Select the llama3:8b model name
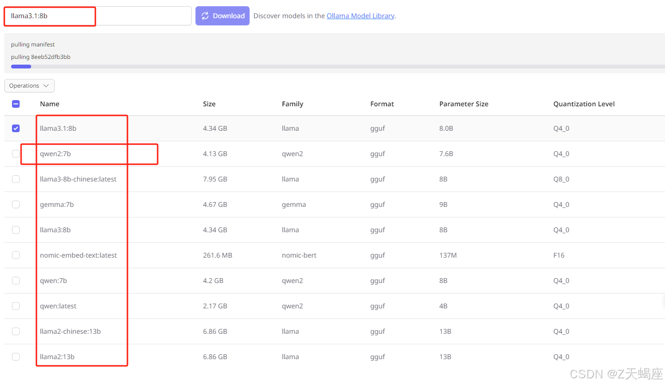Viewport: 665px width, 385px height. tap(56, 230)
